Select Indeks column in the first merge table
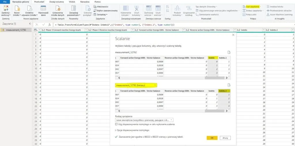 click(x=213, y=58)
